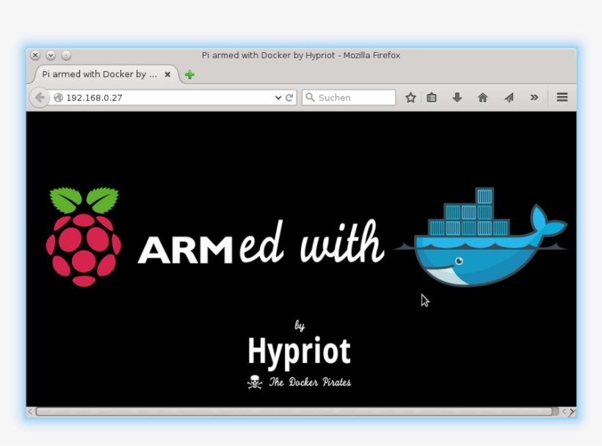This screenshot has height=446, width=602.
Task: Go to the Home page icon
Action: coord(482,97)
